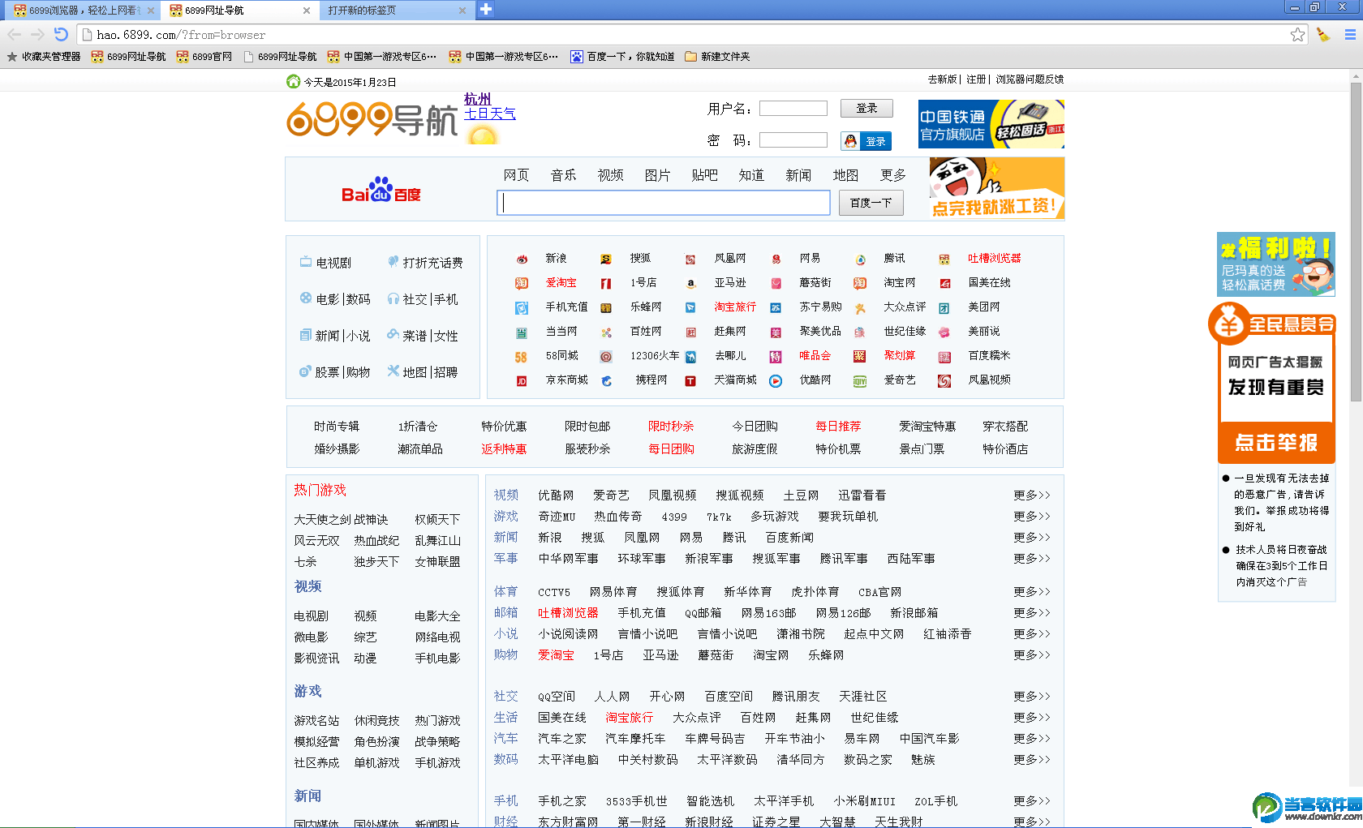The height and width of the screenshot is (828, 1363).
Task: Expand 更多>> in the 数码 row
Action: pyautogui.click(x=1031, y=760)
